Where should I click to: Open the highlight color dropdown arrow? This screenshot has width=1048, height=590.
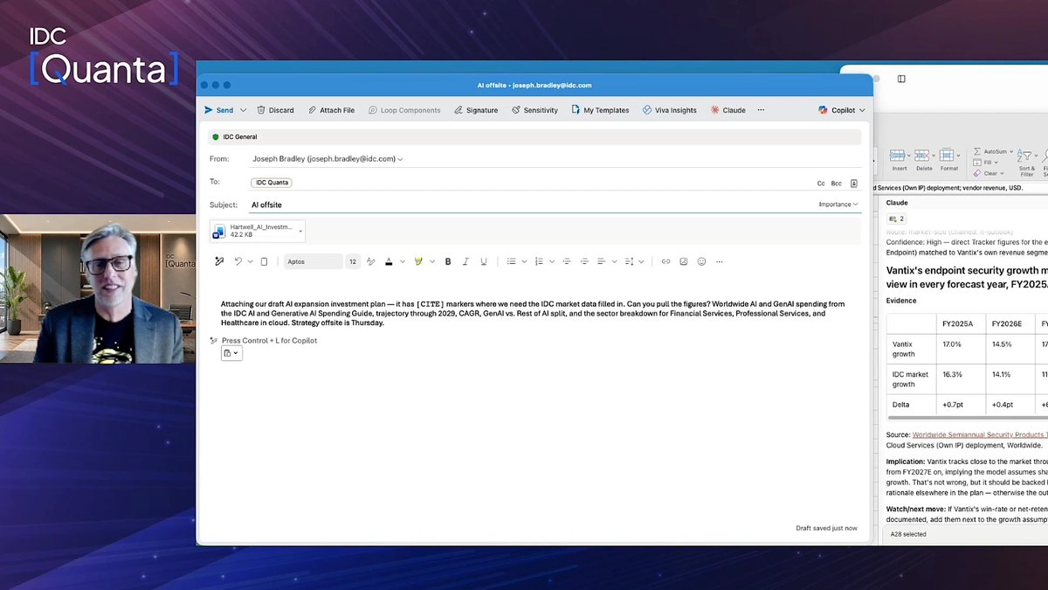click(431, 261)
